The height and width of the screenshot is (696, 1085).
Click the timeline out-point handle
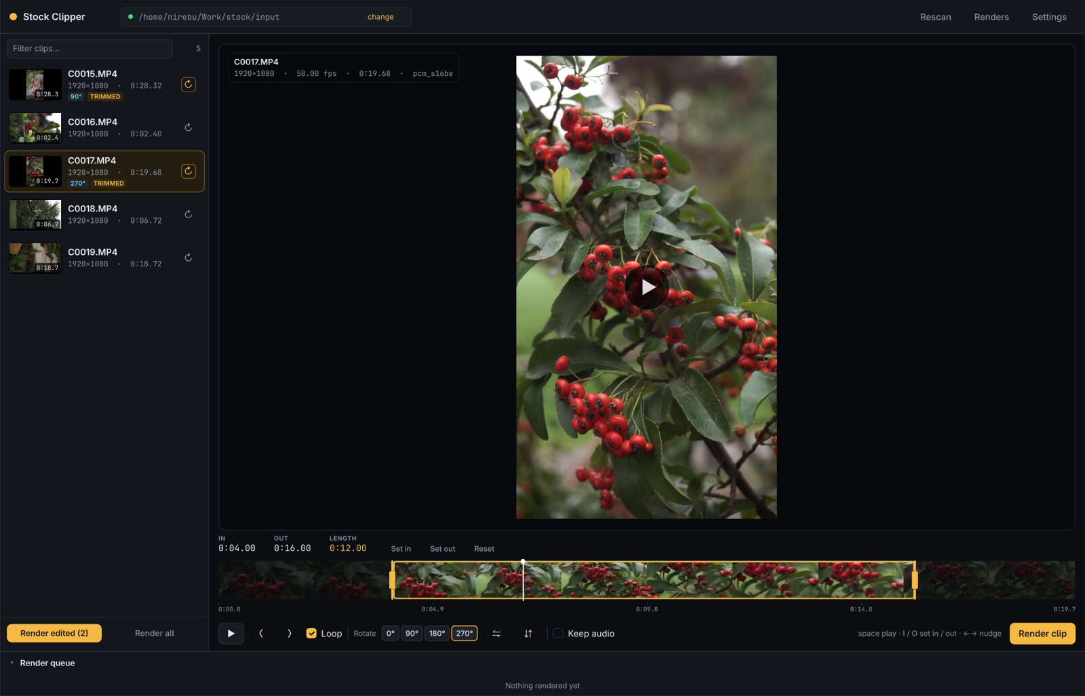[x=915, y=580]
